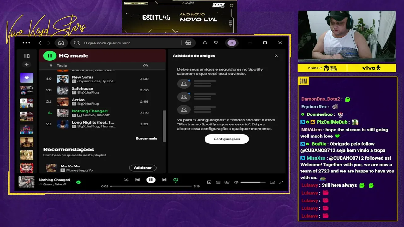The width and height of the screenshot is (404, 227).
Task: Click the 'Buscar mais' link
Action: click(146, 138)
